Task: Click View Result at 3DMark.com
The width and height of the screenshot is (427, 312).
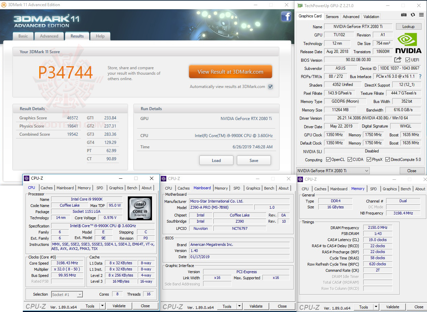Action: pos(230,72)
